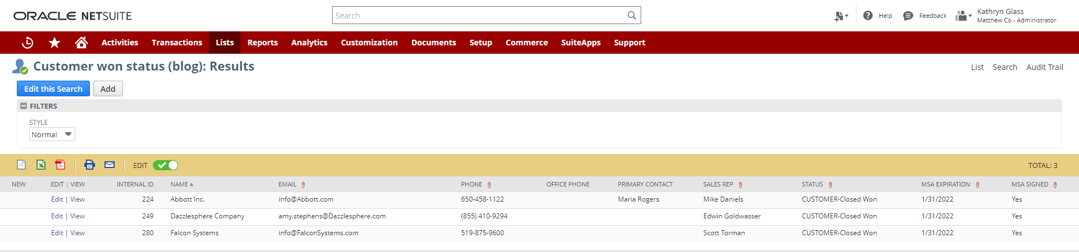The height and width of the screenshot is (252, 1079).
Task: Go to the Home house icon
Action: click(81, 43)
